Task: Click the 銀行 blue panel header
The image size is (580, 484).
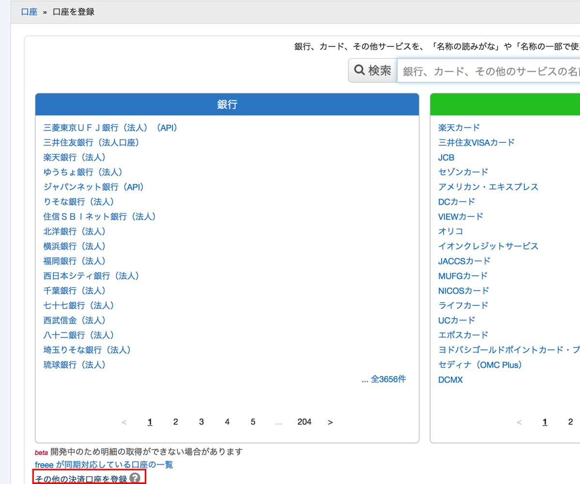Action: (227, 104)
